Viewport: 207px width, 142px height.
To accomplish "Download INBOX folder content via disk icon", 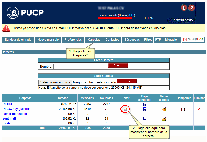I will [145, 104].
